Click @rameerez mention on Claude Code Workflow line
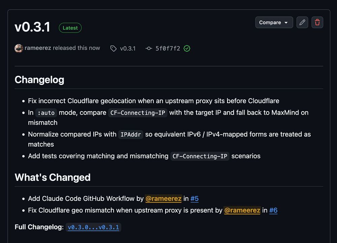 [x=163, y=199]
